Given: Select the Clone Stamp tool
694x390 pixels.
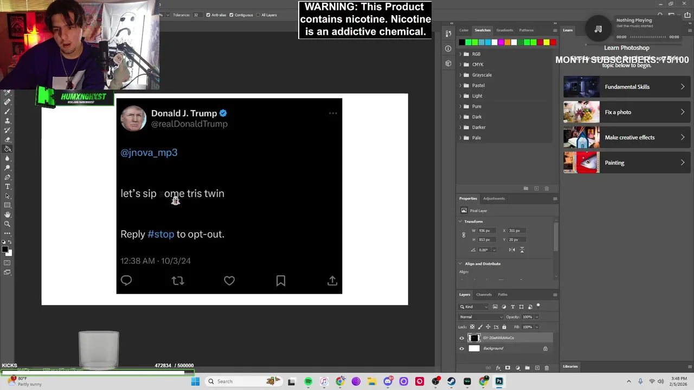Looking at the screenshot, I should [x=8, y=120].
